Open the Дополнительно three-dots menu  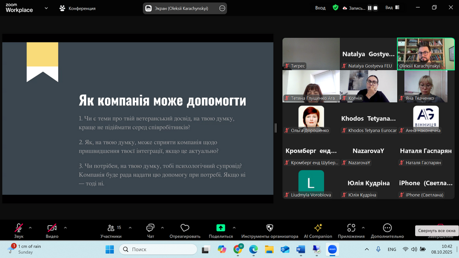pyautogui.click(x=387, y=228)
